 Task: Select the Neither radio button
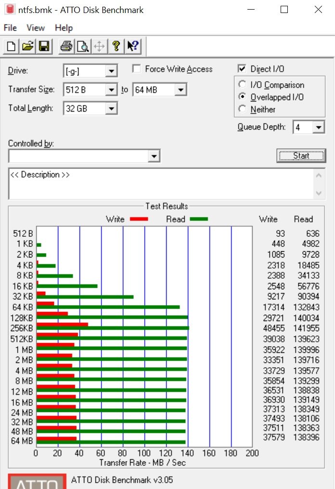[x=242, y=109]
